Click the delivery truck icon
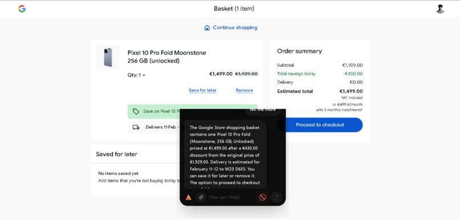 coord(136,127)
